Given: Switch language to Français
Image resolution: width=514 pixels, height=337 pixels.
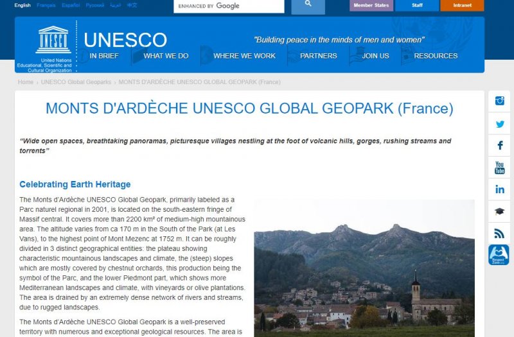Looking at the screenshot, I should point(46,5).
